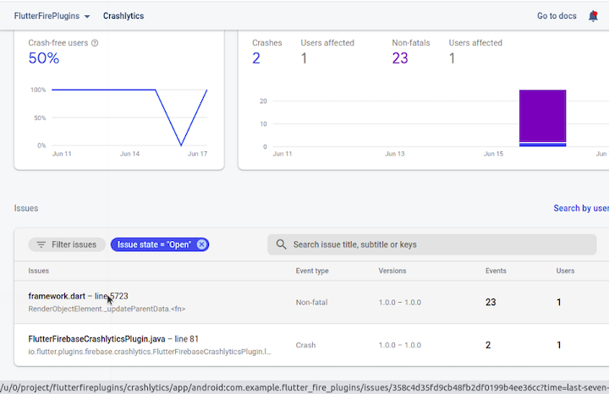Open the Filter issues button
609x394 pixels.
pos(68,244)
